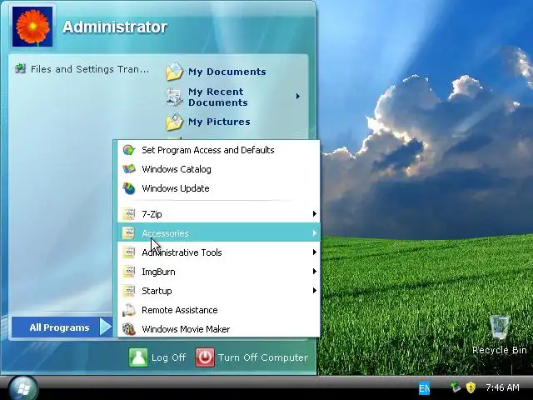Open My Documents via its label
The image size is (533, 400).
[x=227, y=72]
